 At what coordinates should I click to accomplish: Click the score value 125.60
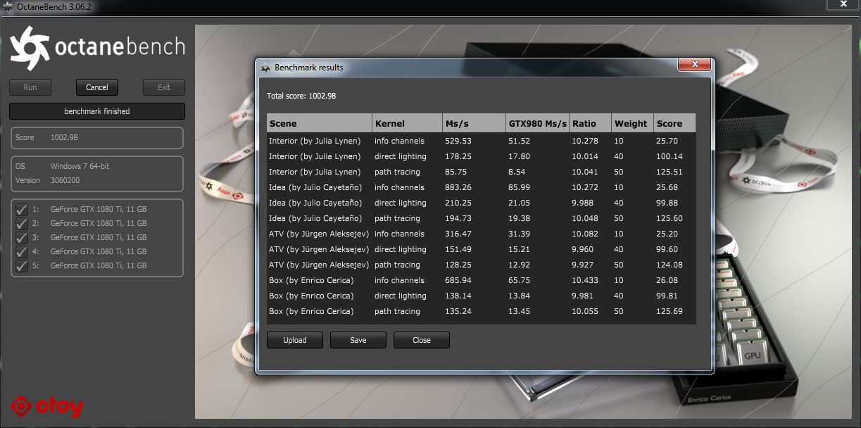coord(670,218)
